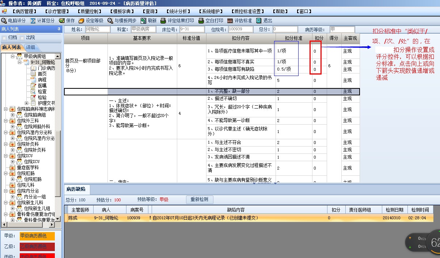The height and width of the screenshot is (258, 440).
Task: Click the exclamation mark in defect row
Action: (150, 218)
